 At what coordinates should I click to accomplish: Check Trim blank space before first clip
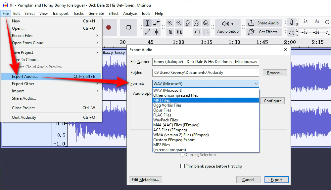(x=183, y=166)
